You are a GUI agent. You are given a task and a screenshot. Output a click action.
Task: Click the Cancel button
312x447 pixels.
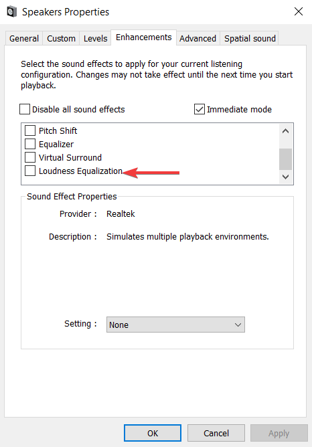(216, 433)
